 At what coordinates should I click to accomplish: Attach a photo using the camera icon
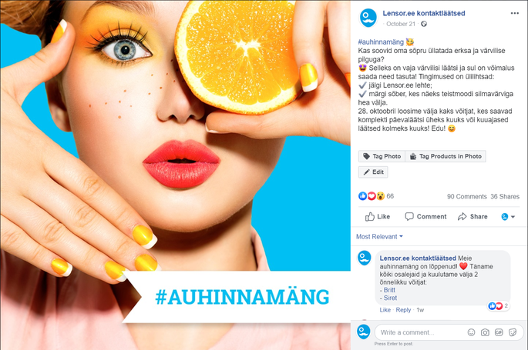(x=485, y=332)
